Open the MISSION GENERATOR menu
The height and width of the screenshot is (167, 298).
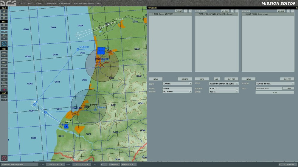tap(84, 4)
